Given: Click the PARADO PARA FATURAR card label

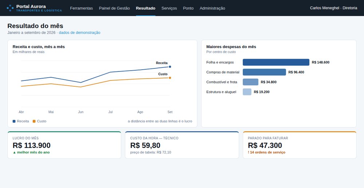Looking at the screenshot, I should [x=268, y=138].
